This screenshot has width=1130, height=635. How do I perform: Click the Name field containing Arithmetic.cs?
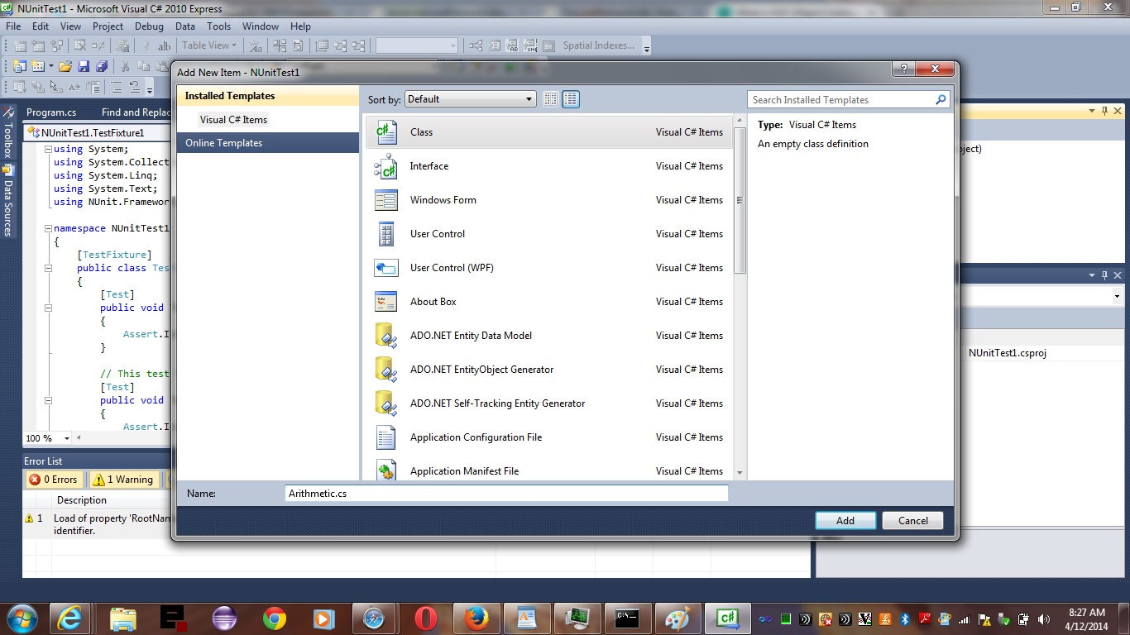point(506,494)
